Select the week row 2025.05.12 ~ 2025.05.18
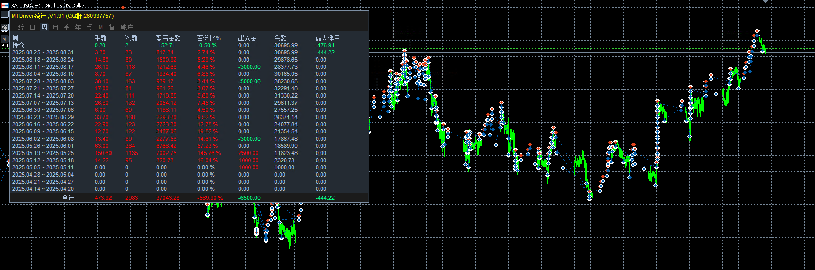 43,160
